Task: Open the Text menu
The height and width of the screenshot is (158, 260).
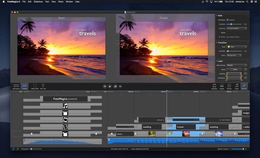Action: [x=47, y=2]
